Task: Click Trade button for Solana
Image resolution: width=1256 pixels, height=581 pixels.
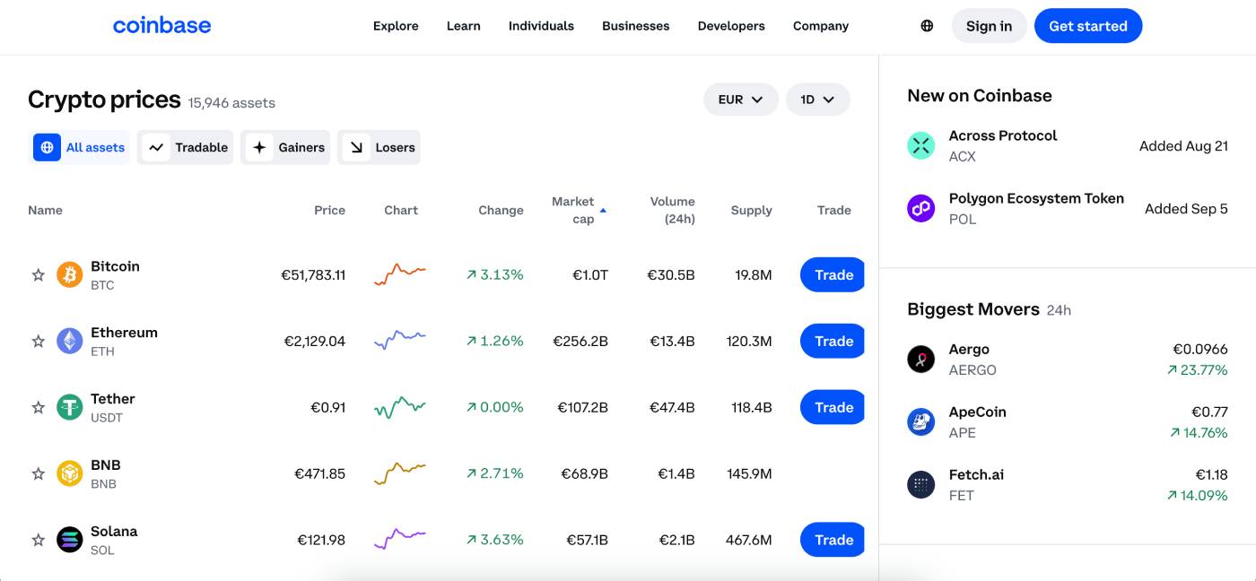Action: (x=833, y=540)
